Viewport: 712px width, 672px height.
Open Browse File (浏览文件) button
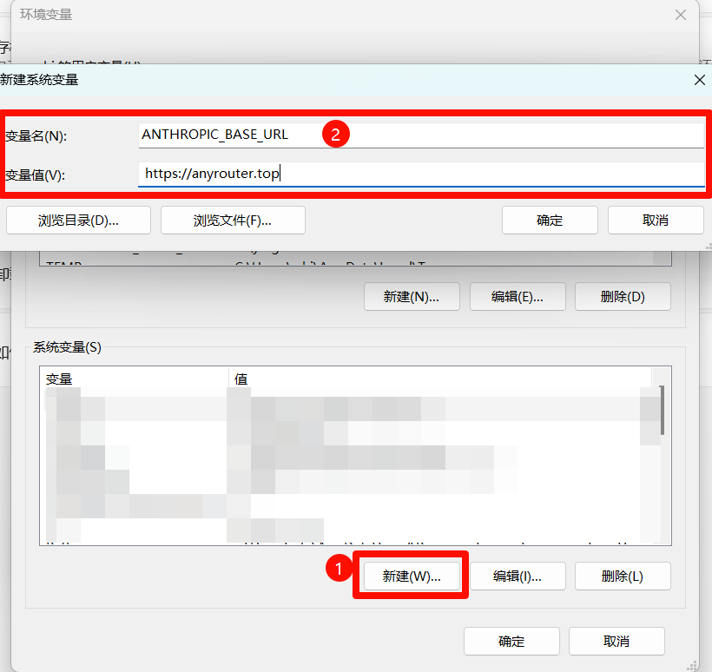(233, 221)
